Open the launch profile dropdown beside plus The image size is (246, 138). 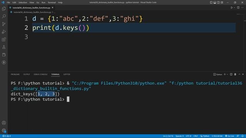coord(227,74)
